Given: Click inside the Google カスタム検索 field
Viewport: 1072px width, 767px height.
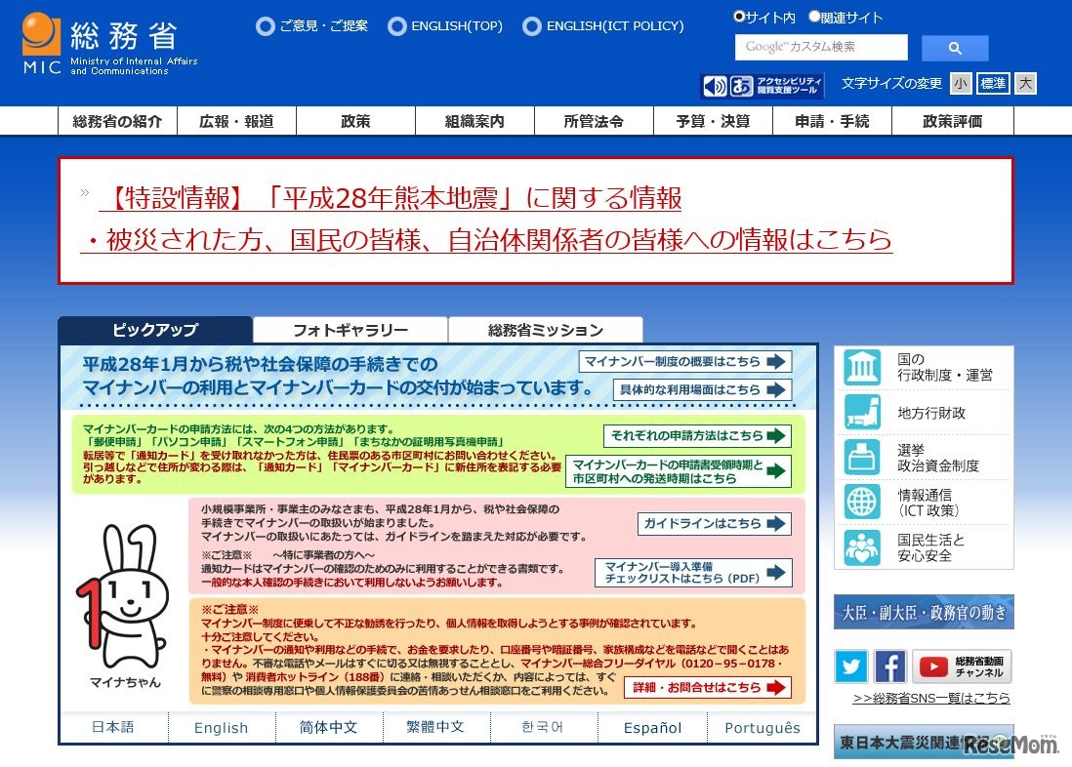Looking at the screenshot, I should point(820,47).
